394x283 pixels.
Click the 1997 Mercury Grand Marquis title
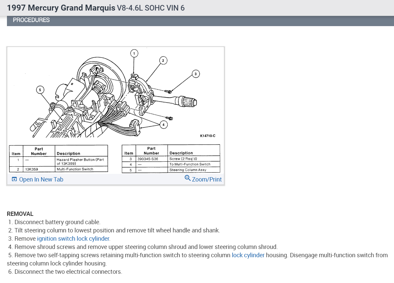pos(61,8)
